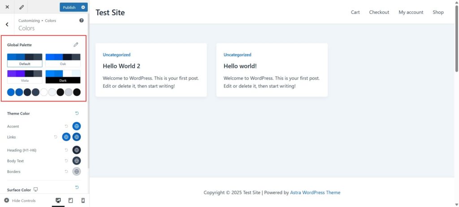Screen dimensions: 459x207
Task: Open the Body Text color picker
Action: 77,161
